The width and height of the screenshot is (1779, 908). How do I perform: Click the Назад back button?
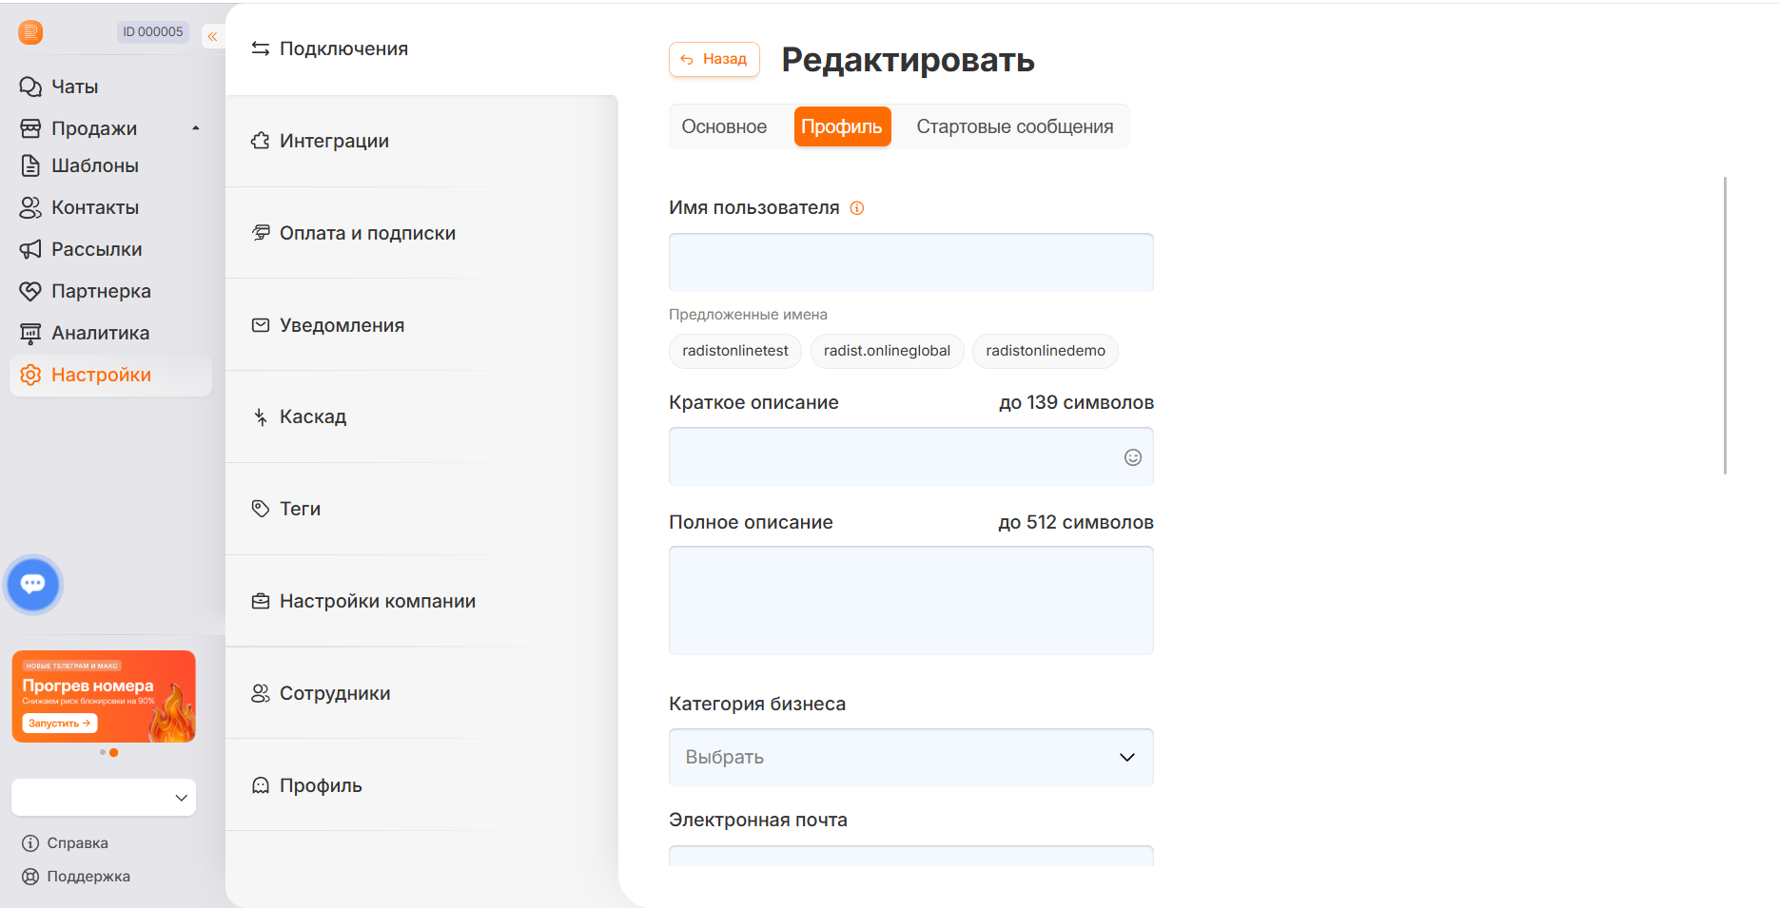coord(714,59)
